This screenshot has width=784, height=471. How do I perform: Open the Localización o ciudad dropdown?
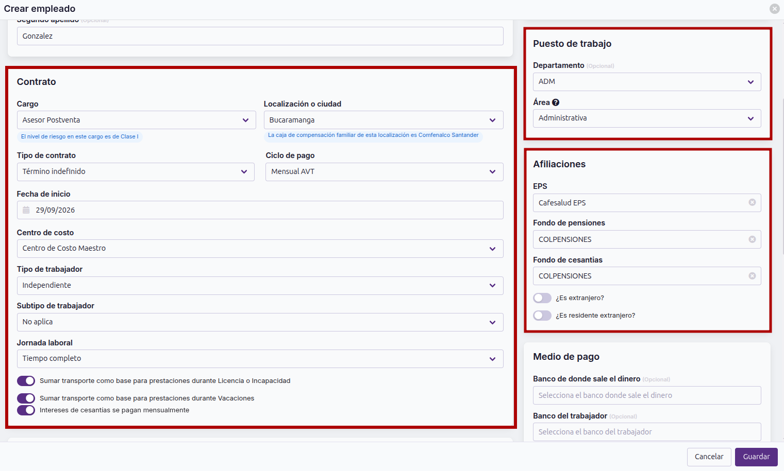[x=383, y=120]
